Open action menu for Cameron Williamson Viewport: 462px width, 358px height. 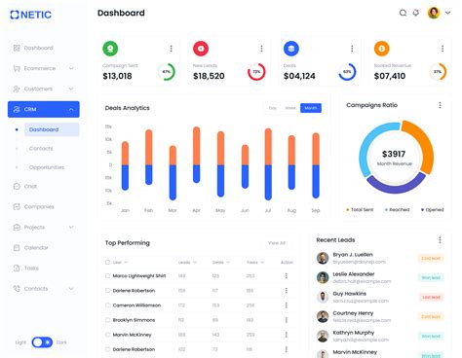287,305
